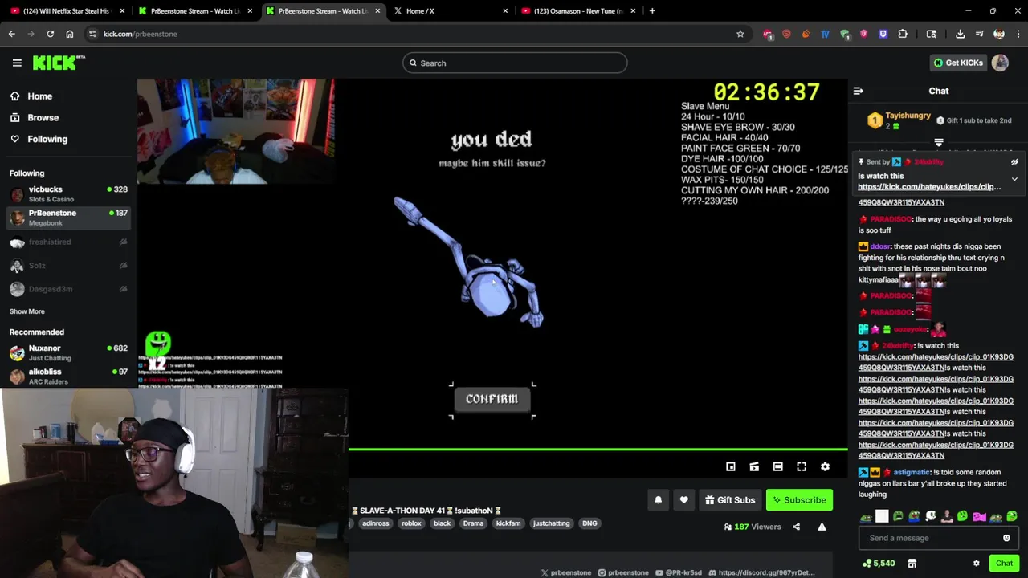Bookmark this page with star icon

click(x=740, y=34)
